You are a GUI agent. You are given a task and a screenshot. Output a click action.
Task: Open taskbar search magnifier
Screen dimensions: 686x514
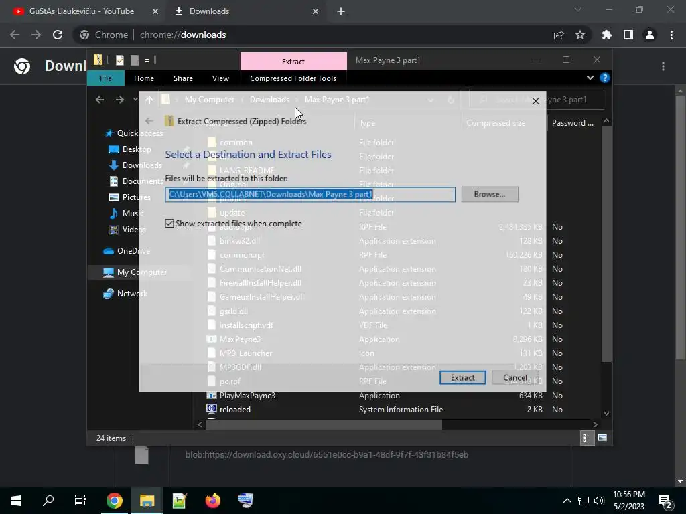tap(48, 501)
